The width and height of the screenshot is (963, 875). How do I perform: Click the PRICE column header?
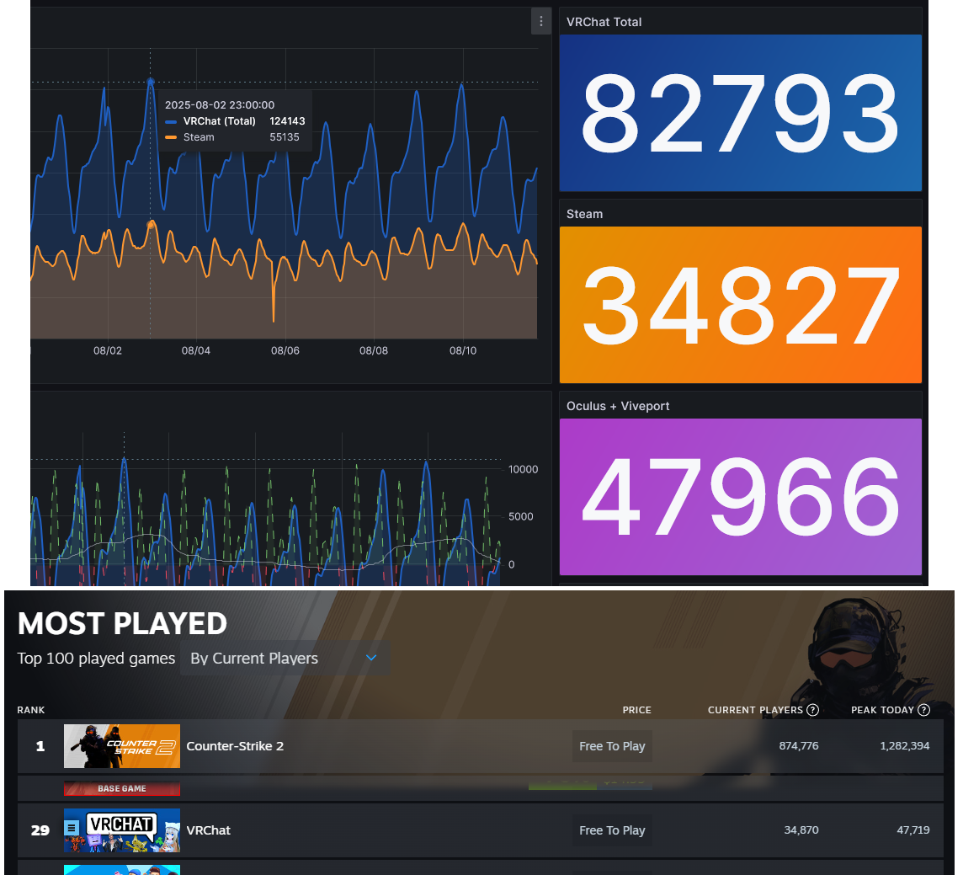coord(637,710)
